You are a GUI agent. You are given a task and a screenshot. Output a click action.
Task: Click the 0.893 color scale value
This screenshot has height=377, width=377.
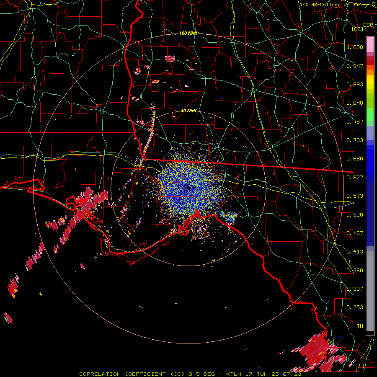point(355,84)
